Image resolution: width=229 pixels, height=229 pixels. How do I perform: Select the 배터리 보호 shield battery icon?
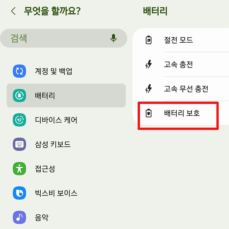(148, 113)
